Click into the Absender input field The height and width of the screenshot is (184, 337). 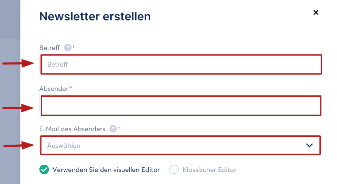[181, 106]
